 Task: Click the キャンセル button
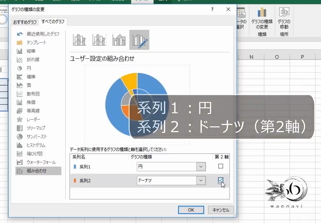pos(221,210)
